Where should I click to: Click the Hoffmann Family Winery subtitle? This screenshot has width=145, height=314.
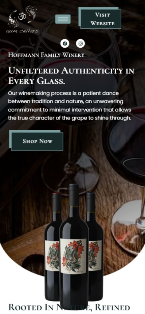46,55
